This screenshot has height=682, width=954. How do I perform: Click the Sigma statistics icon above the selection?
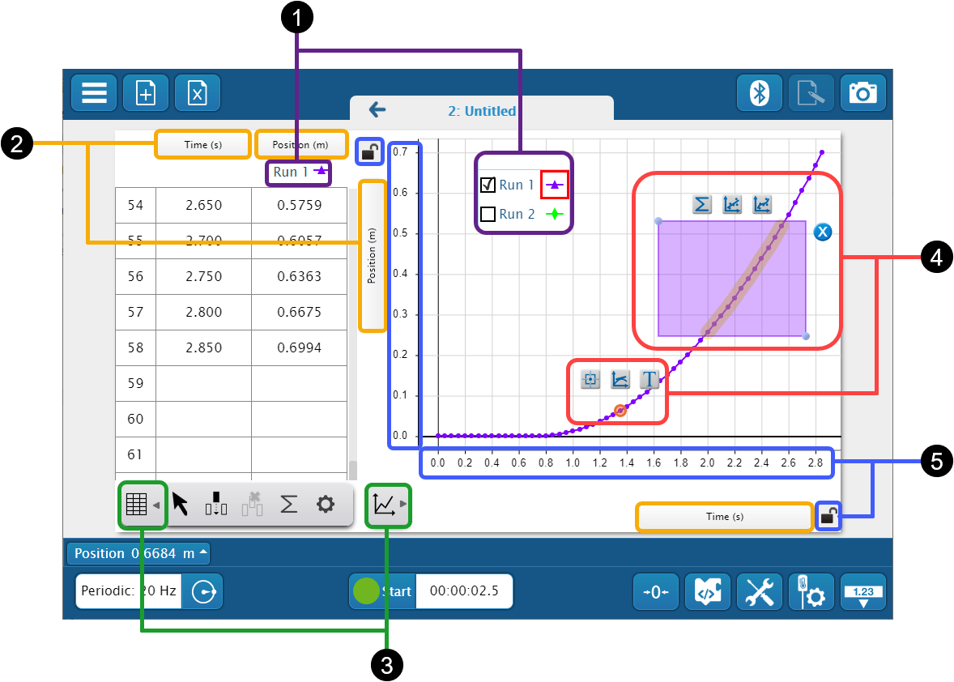point(702,204)
